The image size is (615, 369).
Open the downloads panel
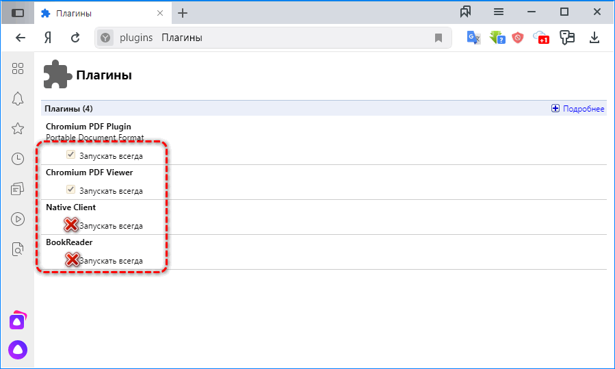(594, 38)
